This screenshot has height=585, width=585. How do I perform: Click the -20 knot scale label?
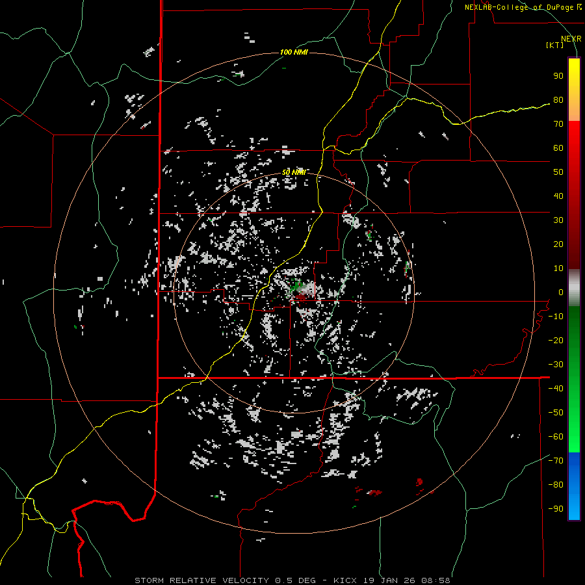tap(556, 341)
